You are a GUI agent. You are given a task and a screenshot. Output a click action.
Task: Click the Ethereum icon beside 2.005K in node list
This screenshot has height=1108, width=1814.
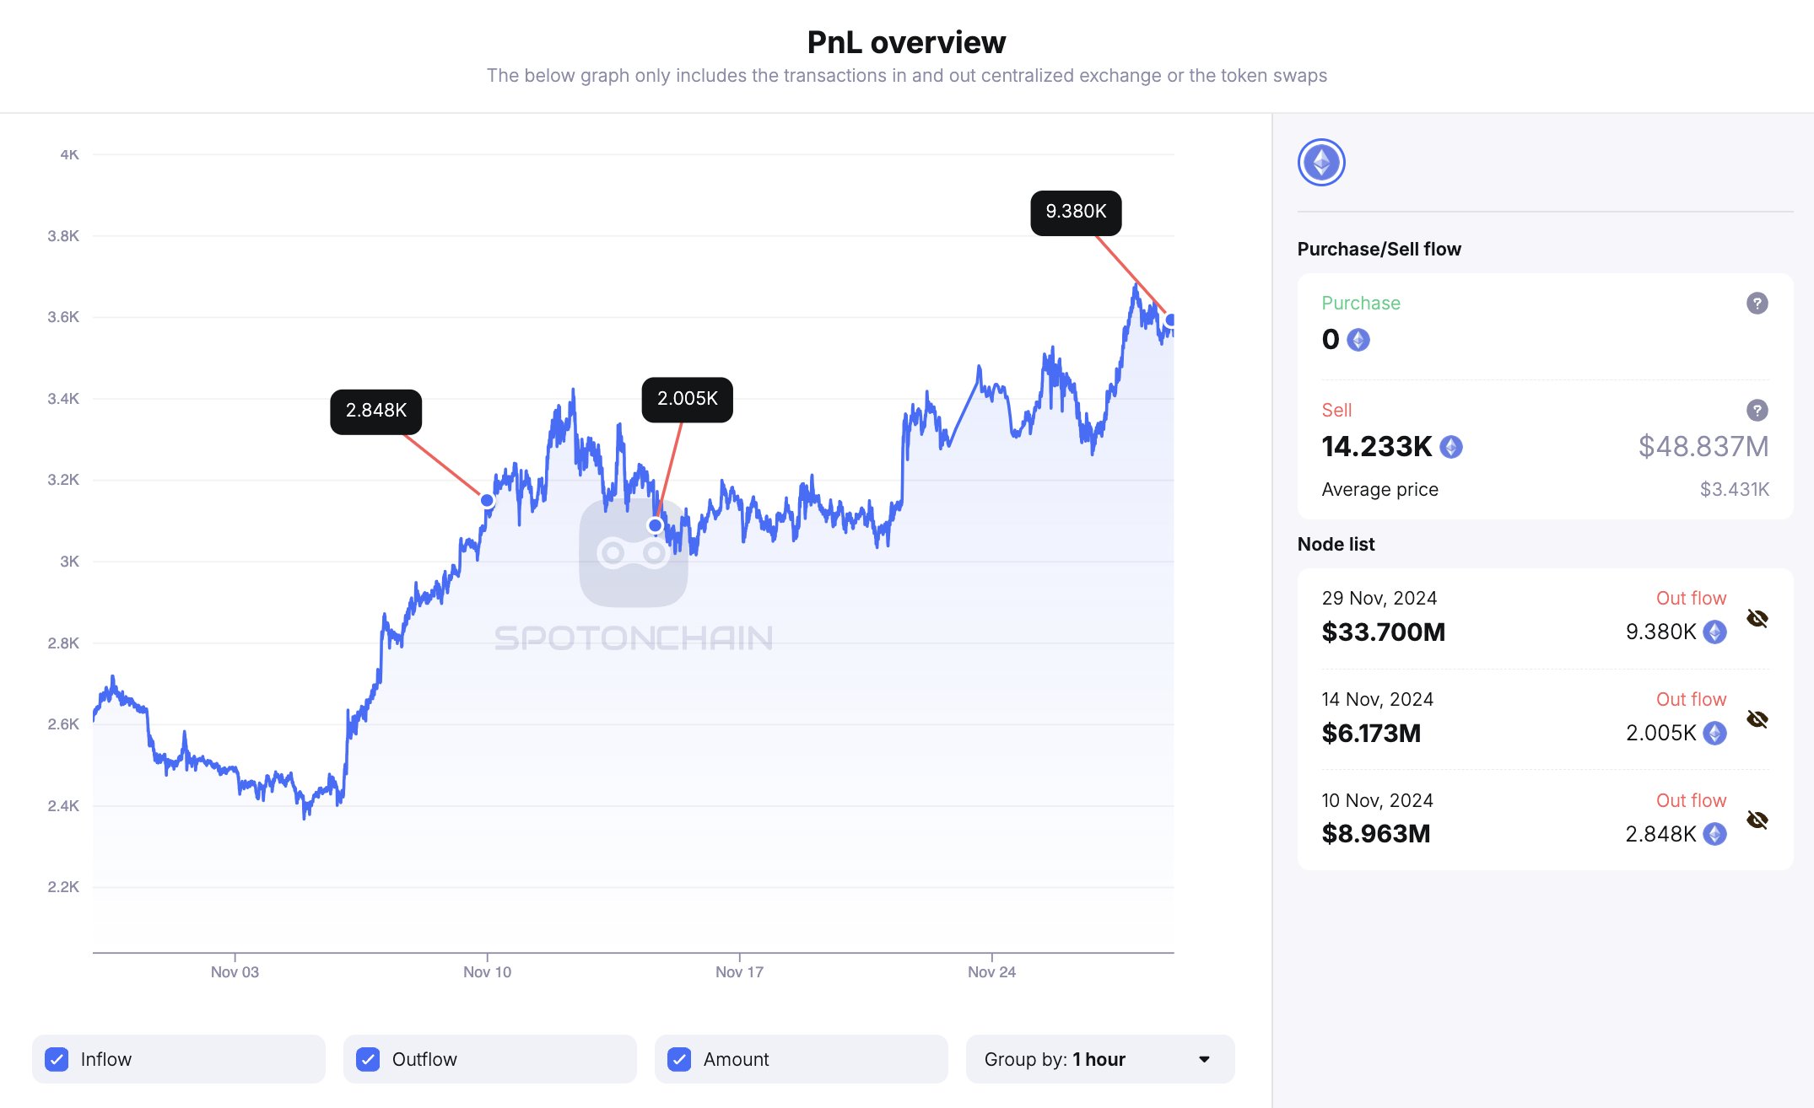pyautogui.click(x=1714, y=733)
